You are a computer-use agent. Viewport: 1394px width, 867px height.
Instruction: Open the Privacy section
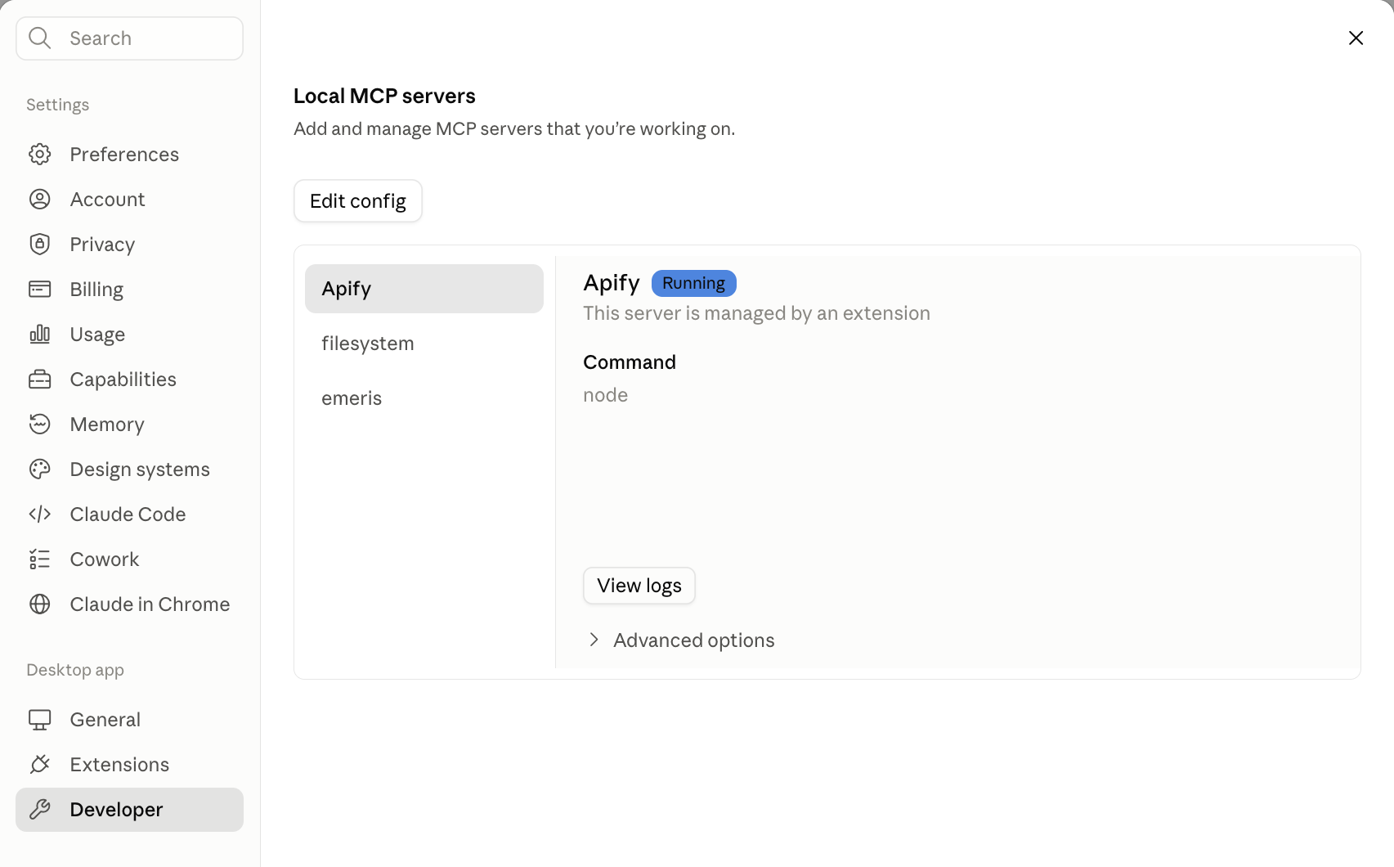click(129, 244)
